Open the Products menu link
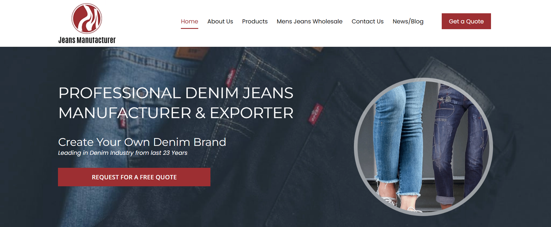 (255, 21)
